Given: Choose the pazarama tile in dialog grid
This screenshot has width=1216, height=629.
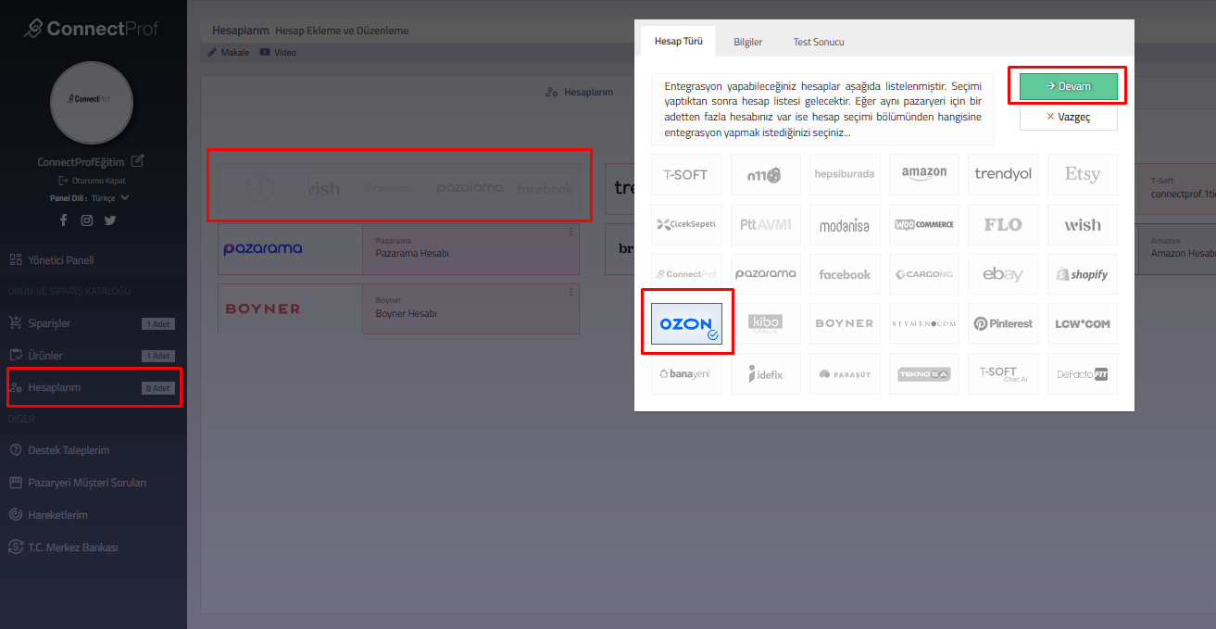Looking at the screenshot, I should (x=765, y=274).
